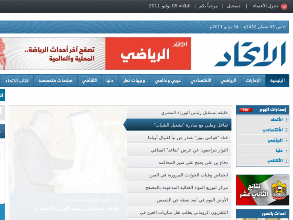This screenshot has height=220, width=293.
Task: Expand the دنيا edition plus icon
Action: (x=287, y=151)
